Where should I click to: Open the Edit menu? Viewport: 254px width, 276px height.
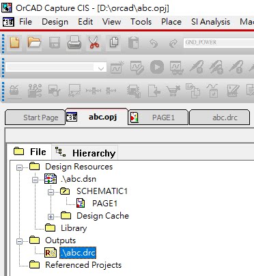point(85,22)
